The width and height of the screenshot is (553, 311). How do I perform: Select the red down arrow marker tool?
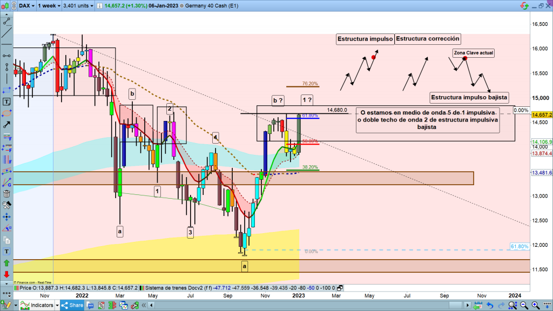click(x=7, y=274)
